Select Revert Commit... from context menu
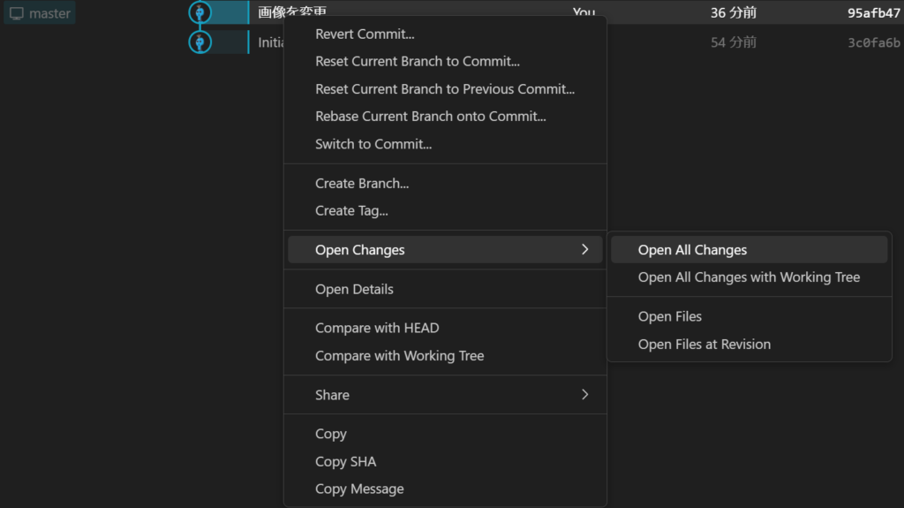This screenshot has height=508, width=904. pyautogui.click(x=365, y=34)
